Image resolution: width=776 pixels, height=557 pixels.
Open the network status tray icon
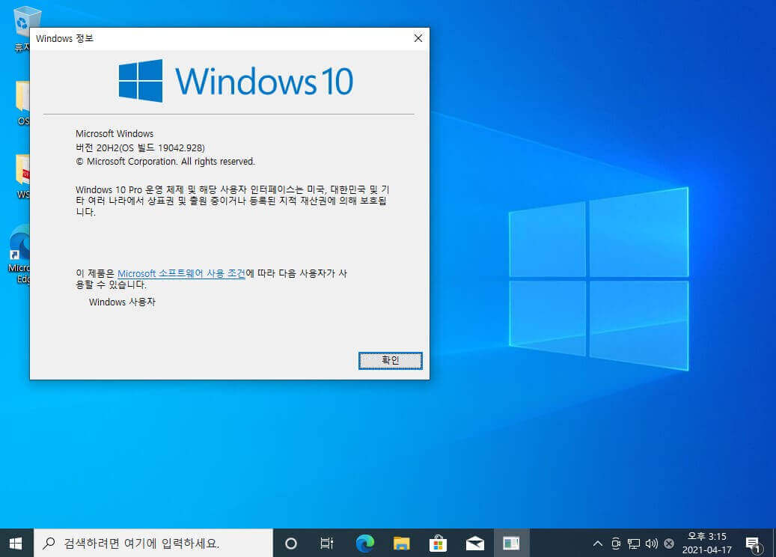point(634,544)
